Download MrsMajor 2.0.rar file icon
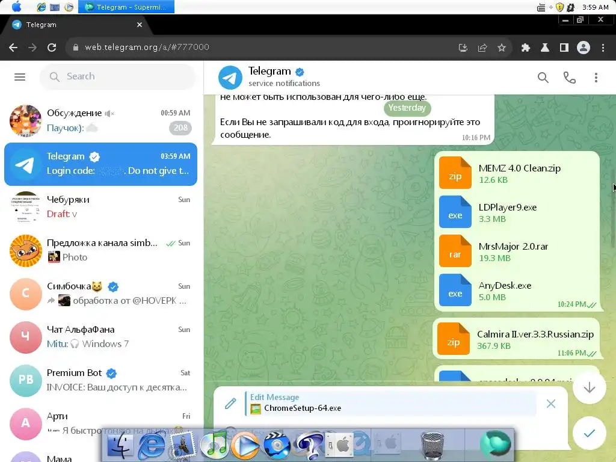This screenshot has height=462, width=616. 455,251
